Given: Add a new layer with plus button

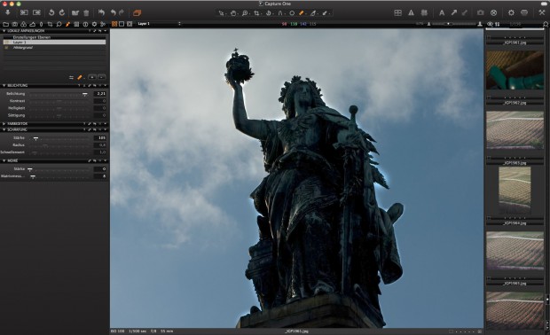Looking at the screenshot, I should tap(92, 77).
